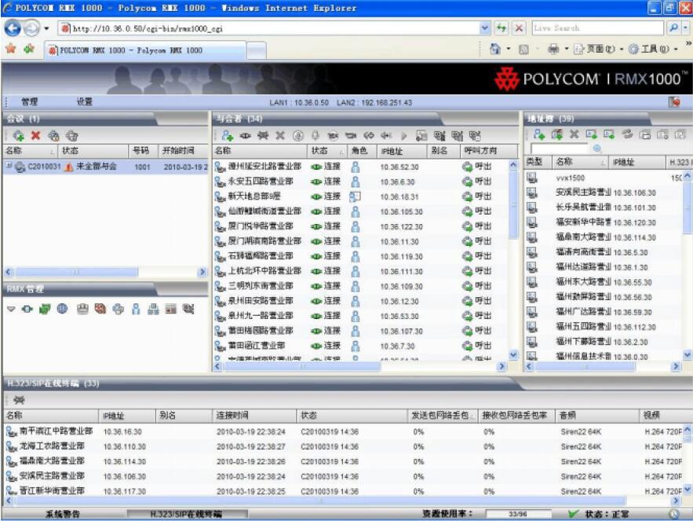Click the magnifier icon beside address book search
Image resolution: width=693 pixels, height=521 pixels.
597,149
